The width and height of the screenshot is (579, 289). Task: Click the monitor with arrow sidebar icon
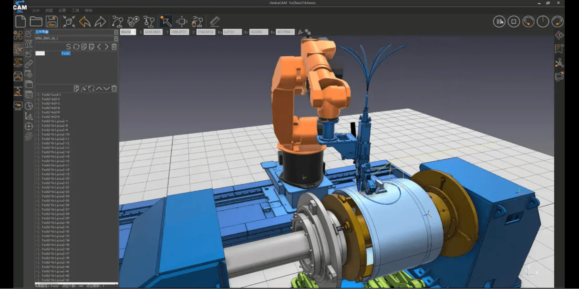pos(18,105)
